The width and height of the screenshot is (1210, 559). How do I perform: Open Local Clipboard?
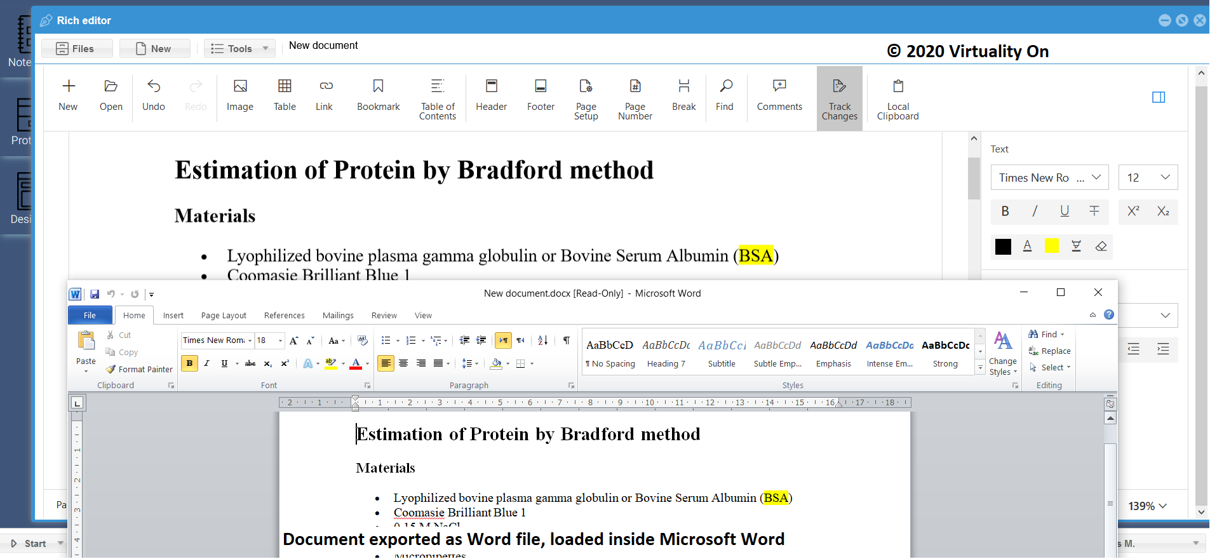point(897,100)
